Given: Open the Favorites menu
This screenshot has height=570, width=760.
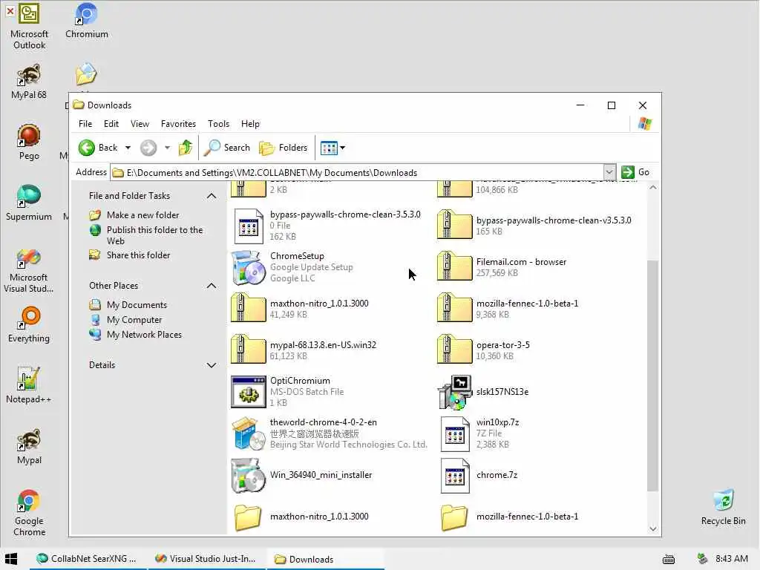Looking at the screenshot, I should click(x=178, y=124).
